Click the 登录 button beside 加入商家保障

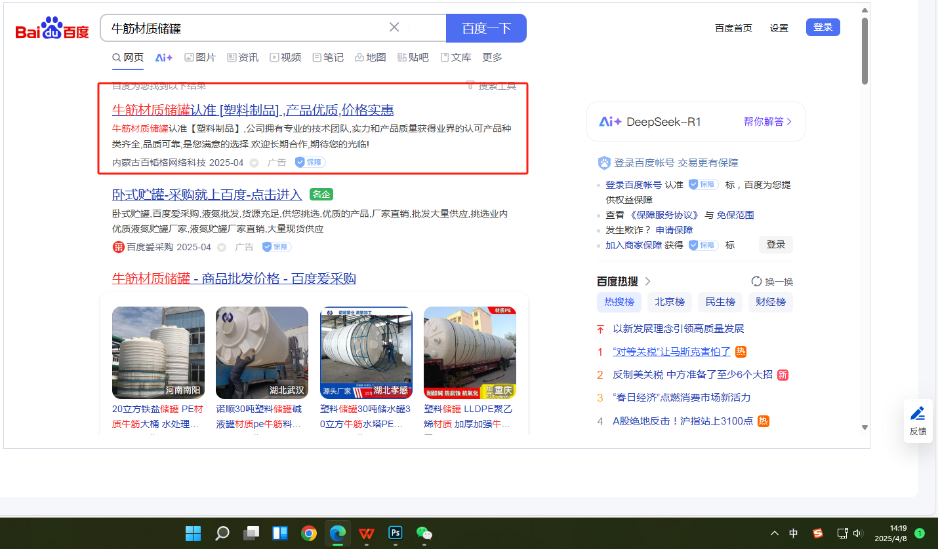(x=776, y=244)
